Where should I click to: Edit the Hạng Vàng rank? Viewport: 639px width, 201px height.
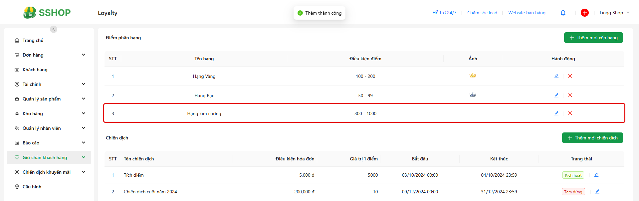click(x=556, y=76)
